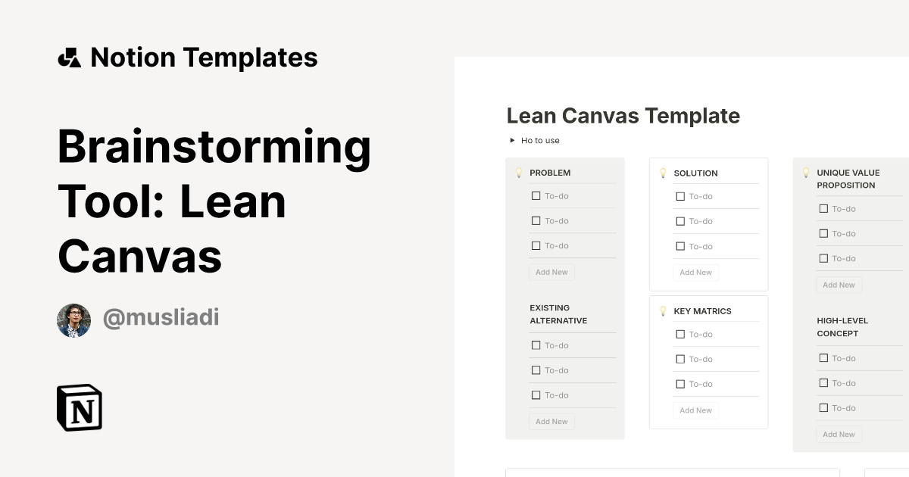Check the first To-do under KEY MATRICS
Image resolution: width=909 pixels, height=477 pixels.
pyautogui.click(x=680, y=334)
